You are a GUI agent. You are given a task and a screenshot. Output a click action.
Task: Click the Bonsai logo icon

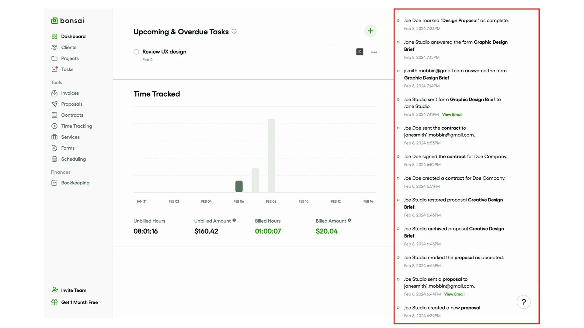[x=54, y=21]
